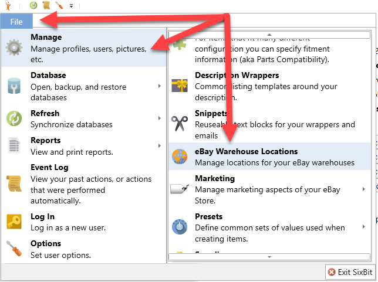The height and width of the screenshot is (282, 378).
Task: Expand the Refresh submenu arrow
Action: click(x=160, y=118)
